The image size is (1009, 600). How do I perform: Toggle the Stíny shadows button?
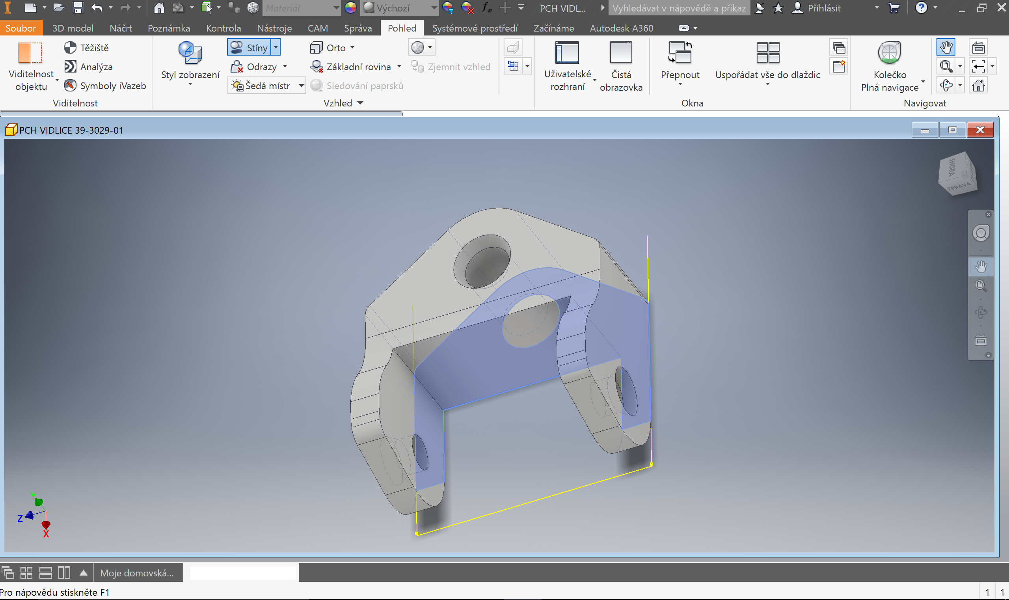click(249, 48)
